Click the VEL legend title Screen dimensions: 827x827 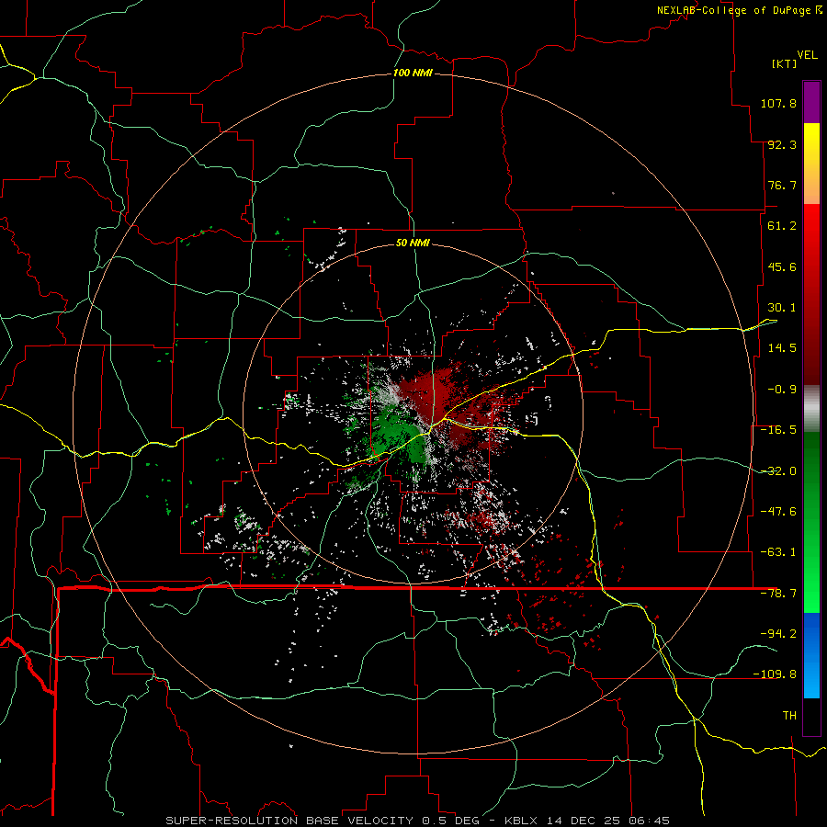point(807,54)
